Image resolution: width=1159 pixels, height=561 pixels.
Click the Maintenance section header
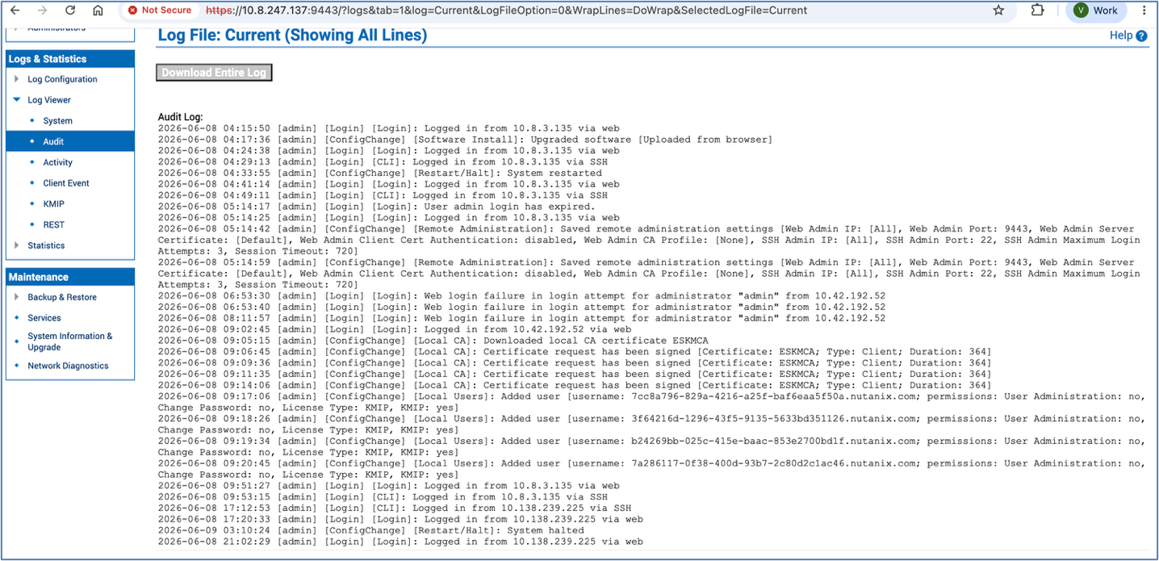coord(70,277)
